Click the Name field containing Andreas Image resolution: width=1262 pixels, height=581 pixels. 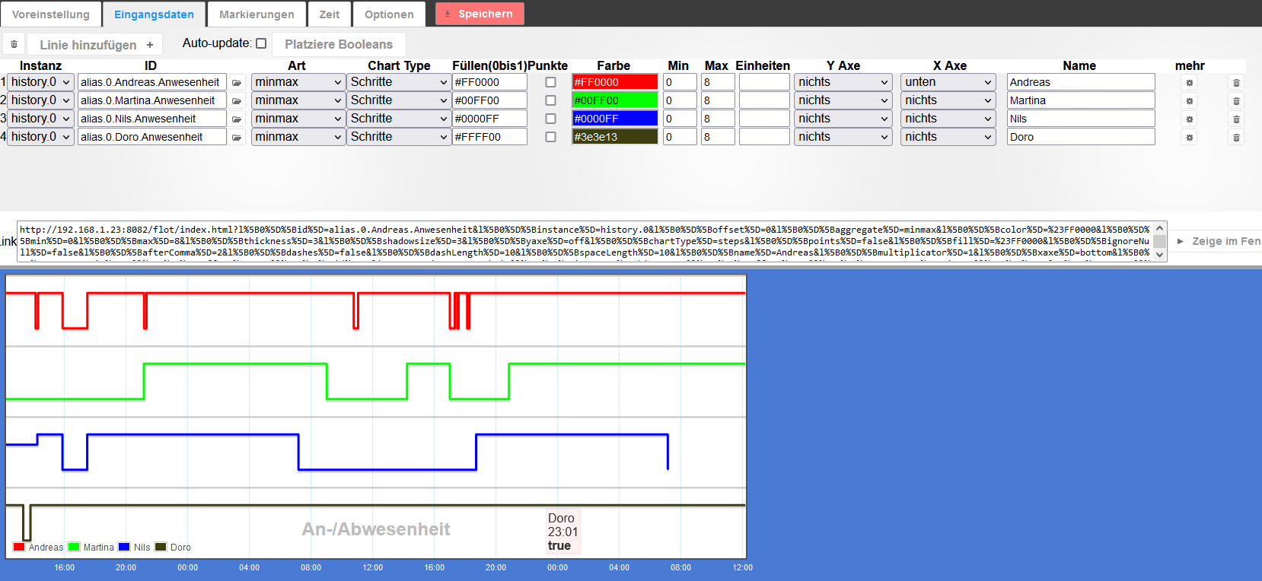1081,82
